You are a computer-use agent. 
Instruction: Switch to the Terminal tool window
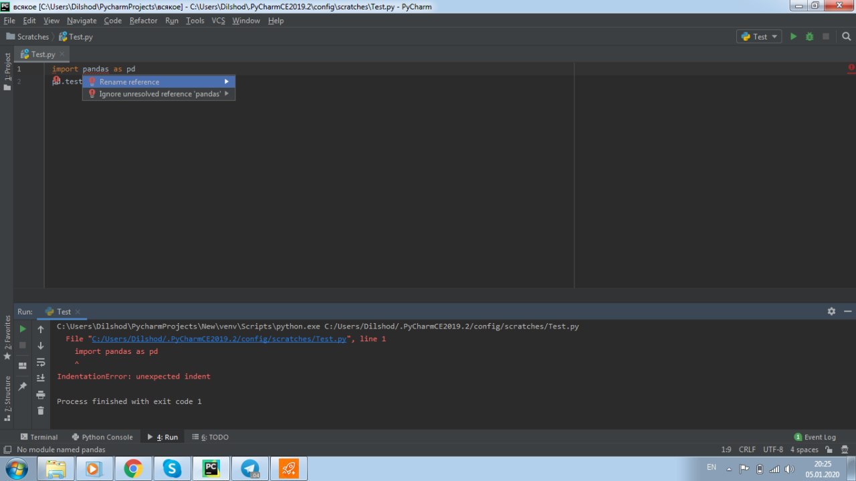tap(39, 437)
